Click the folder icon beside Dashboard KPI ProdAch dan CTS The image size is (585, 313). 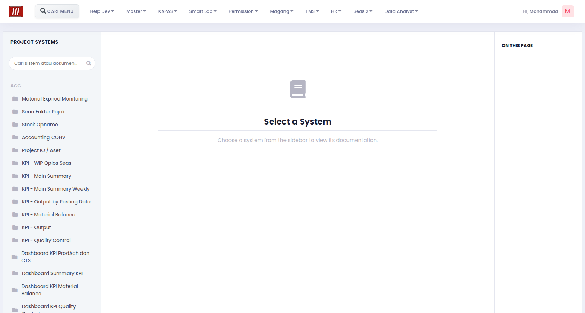tap(15, 257)
